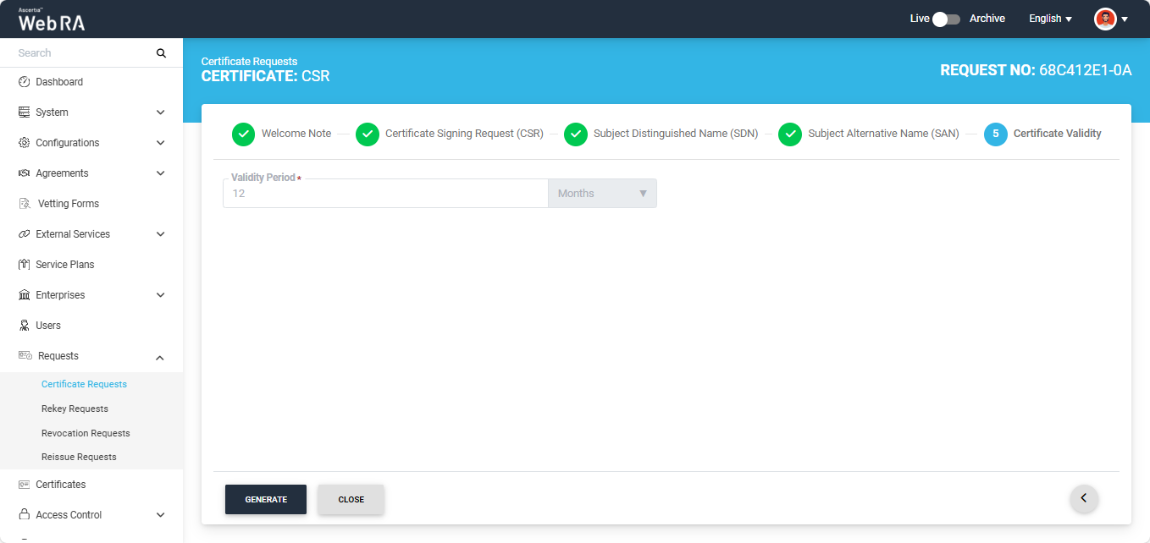1150x543 pixels.
Task: Click the Users person icon
Action: tap(25, 326)
